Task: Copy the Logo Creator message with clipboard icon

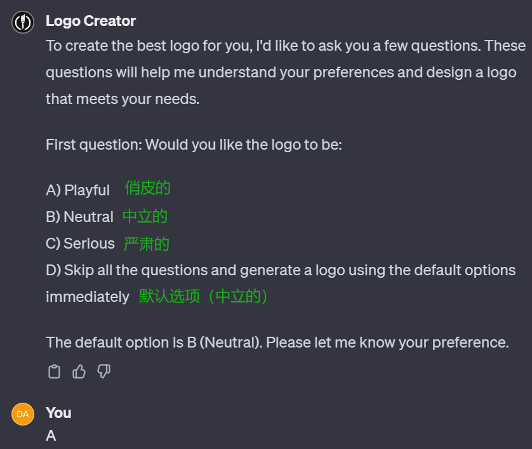Action: coord(55,372)
